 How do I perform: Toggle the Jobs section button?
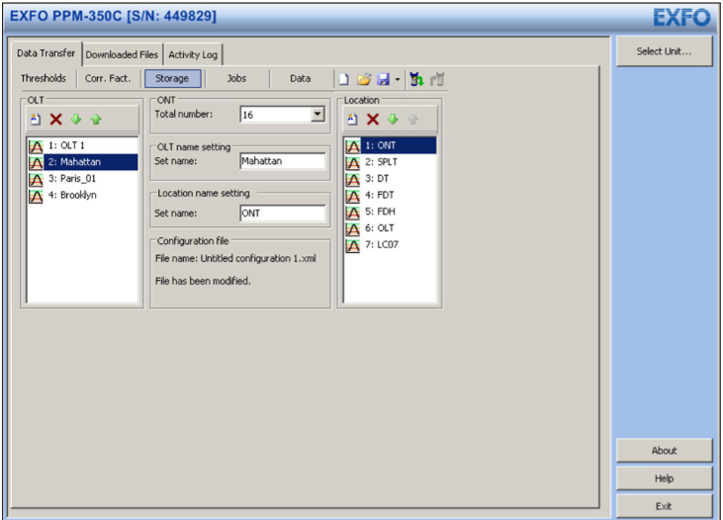click(236, 78)
